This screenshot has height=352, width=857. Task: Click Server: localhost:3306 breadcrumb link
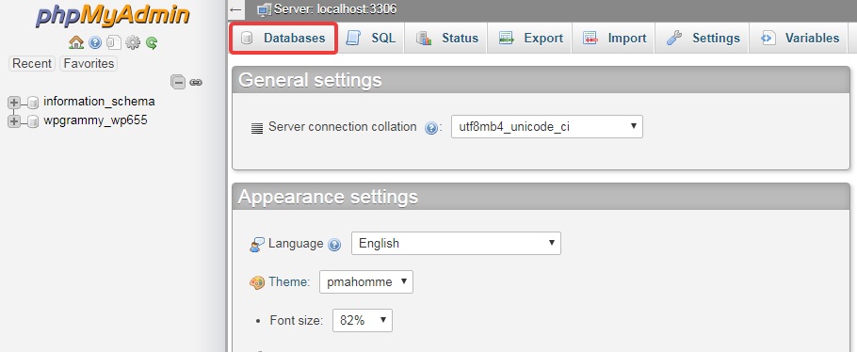point(335,9)
